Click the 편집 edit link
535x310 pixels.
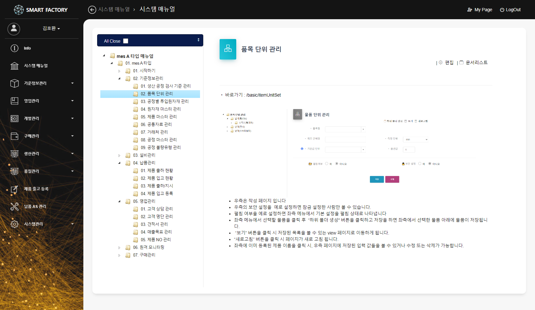[x=449, y=63]
